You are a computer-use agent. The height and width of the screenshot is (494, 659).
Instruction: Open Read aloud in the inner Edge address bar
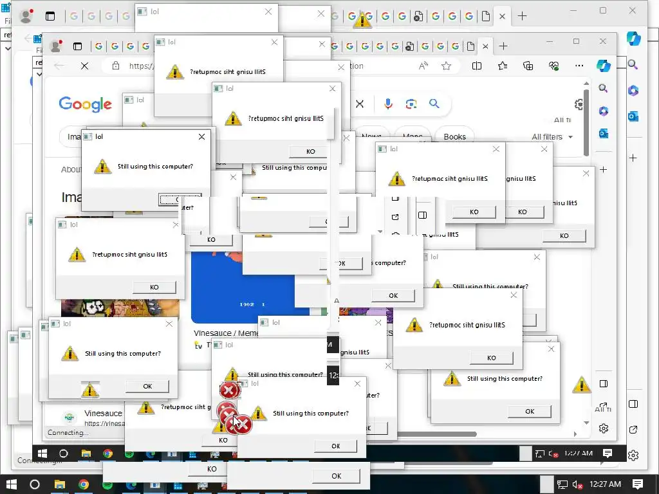[423, 66]
